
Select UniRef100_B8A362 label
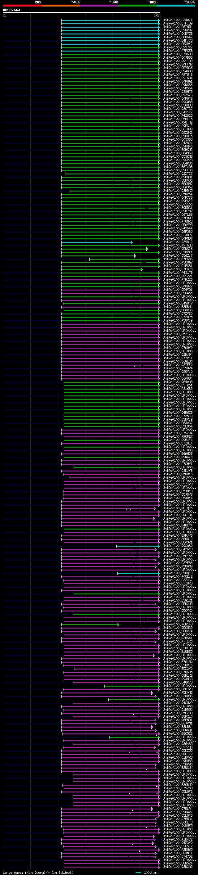pyautogui.click(x=177, y=187)
